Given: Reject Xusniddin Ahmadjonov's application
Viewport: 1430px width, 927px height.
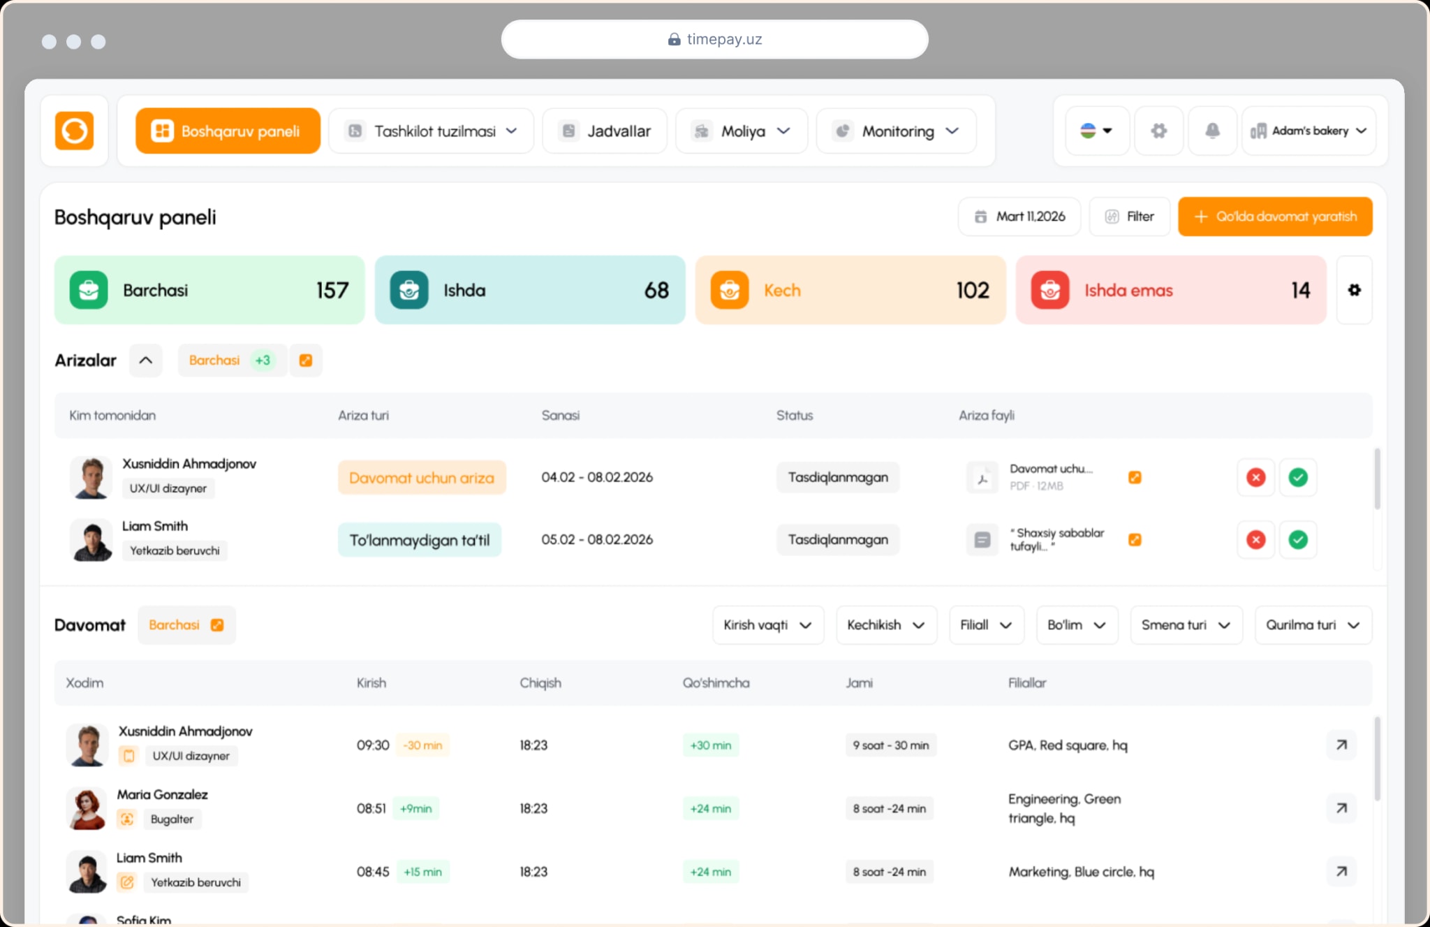Looking at the screenshot, I should pyautogui.click(x=1255, y=477).
